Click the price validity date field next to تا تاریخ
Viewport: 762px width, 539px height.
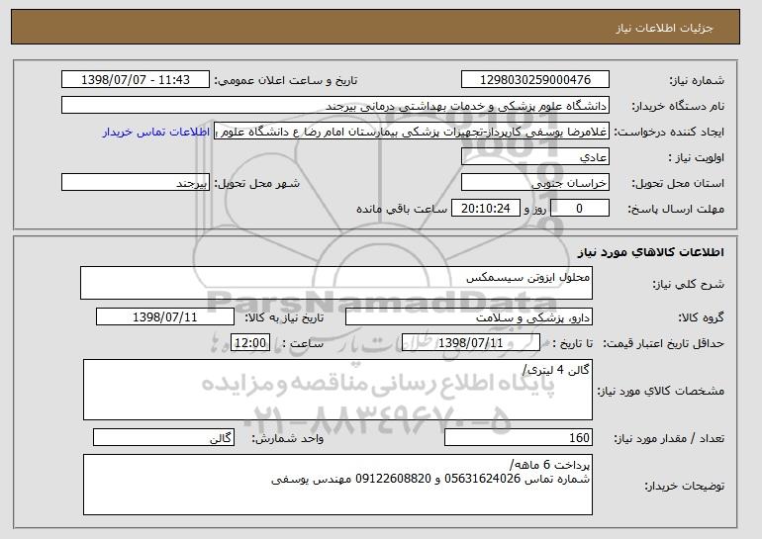pos(471,343)
